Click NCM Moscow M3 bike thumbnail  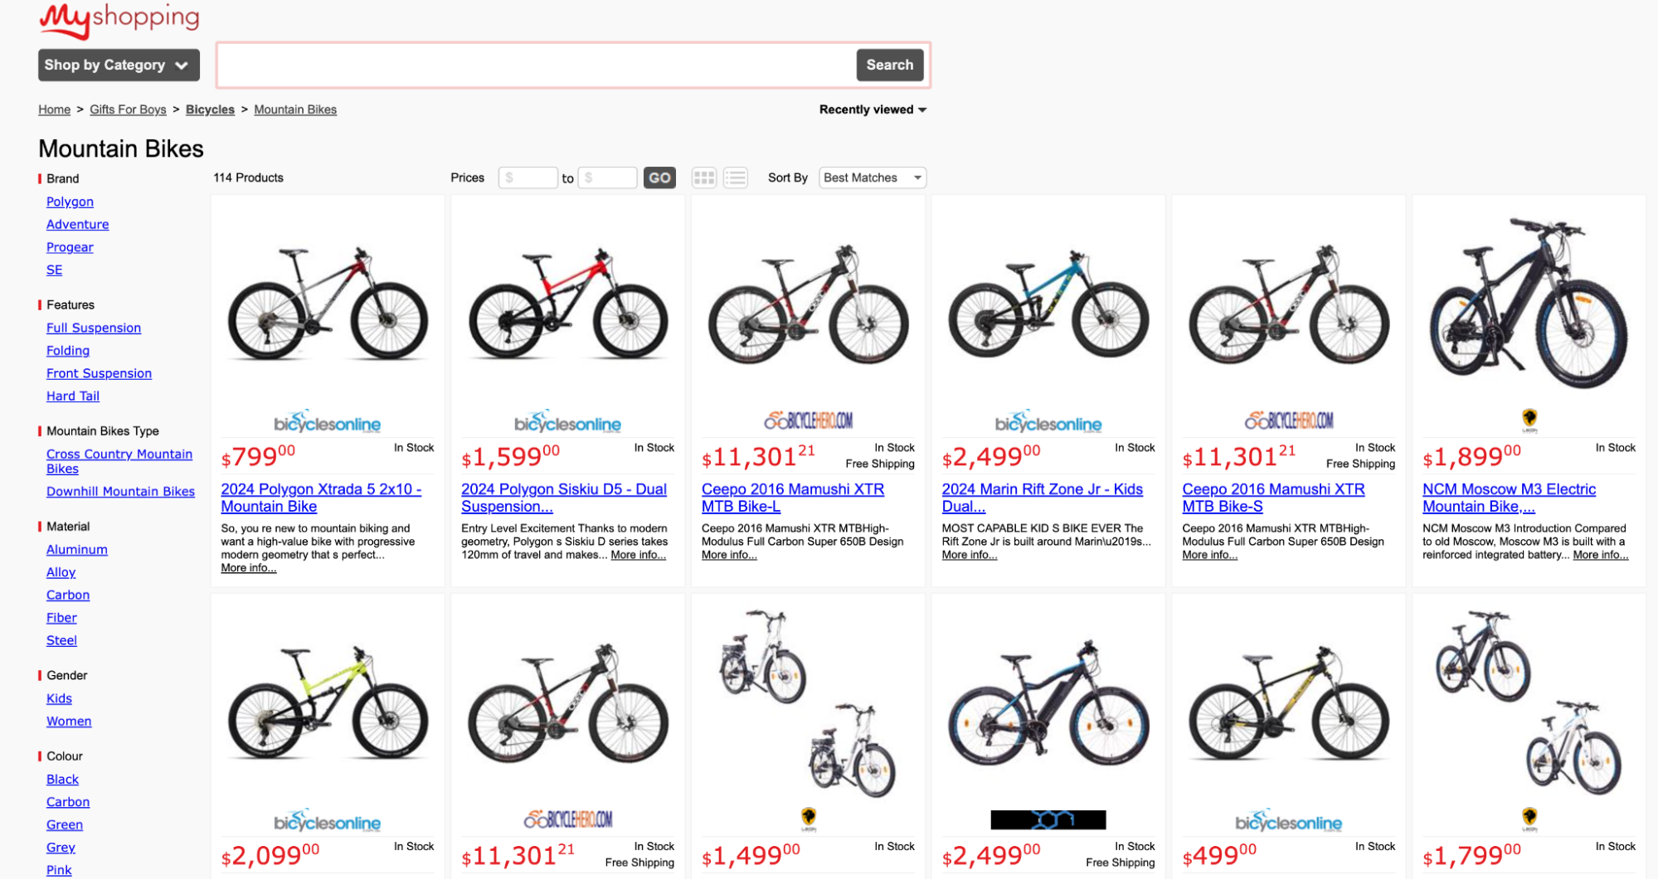pyautogui.click(x=1529, y=302)
